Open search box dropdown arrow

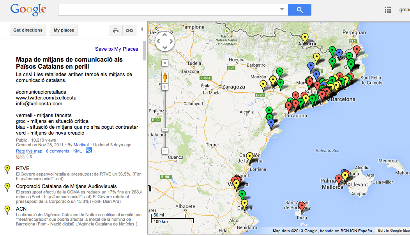pos(282,9)
